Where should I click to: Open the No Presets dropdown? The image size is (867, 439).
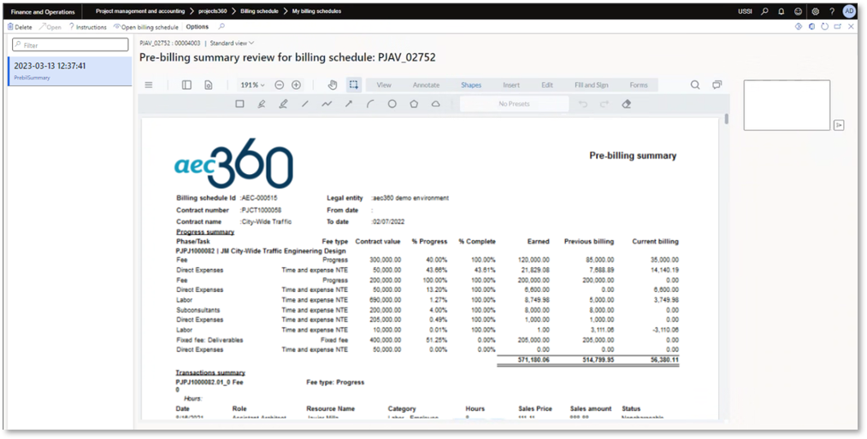(514, 104)
